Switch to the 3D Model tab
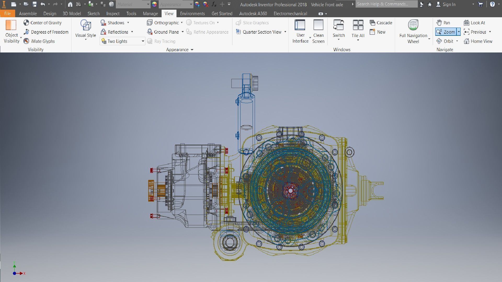Screen dimensions: 502x282 point(72,14)
